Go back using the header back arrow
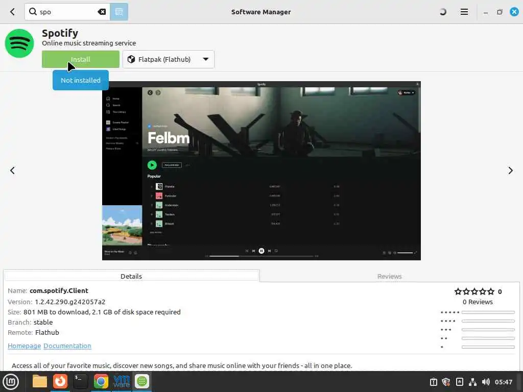The height and width of the screenshot is (392, 523). click(x=12, y=12)
